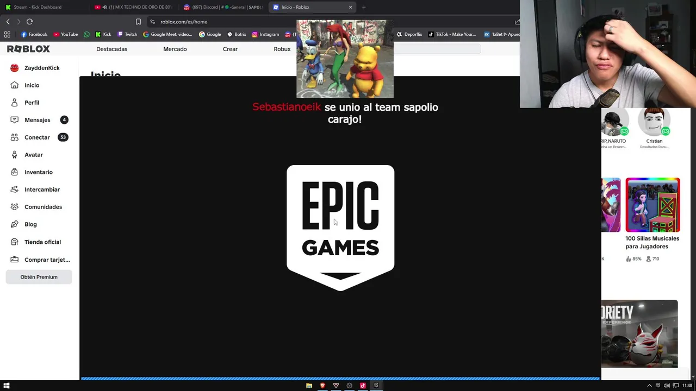Open 100 Sillas Musicales game thumbnail

pyautogui.click(x=652, y=205)
